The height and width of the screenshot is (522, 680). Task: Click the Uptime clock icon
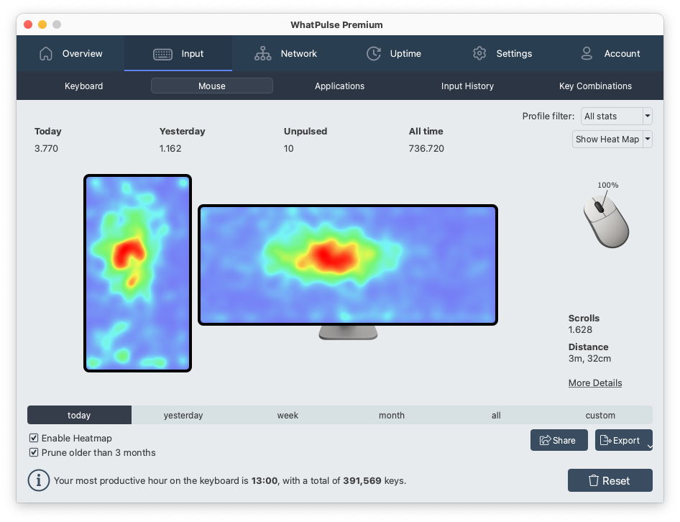point(373,53)
